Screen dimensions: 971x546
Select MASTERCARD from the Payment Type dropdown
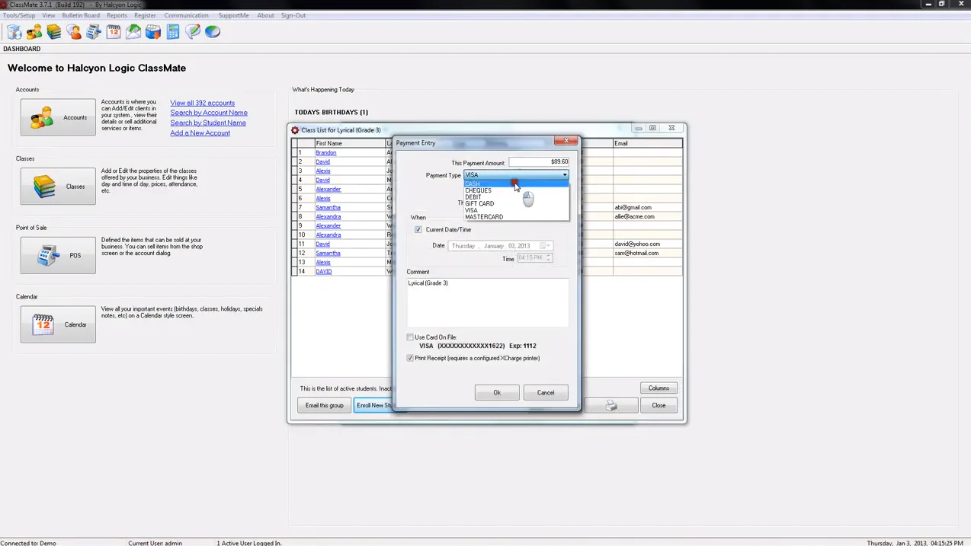coord(484,216)
